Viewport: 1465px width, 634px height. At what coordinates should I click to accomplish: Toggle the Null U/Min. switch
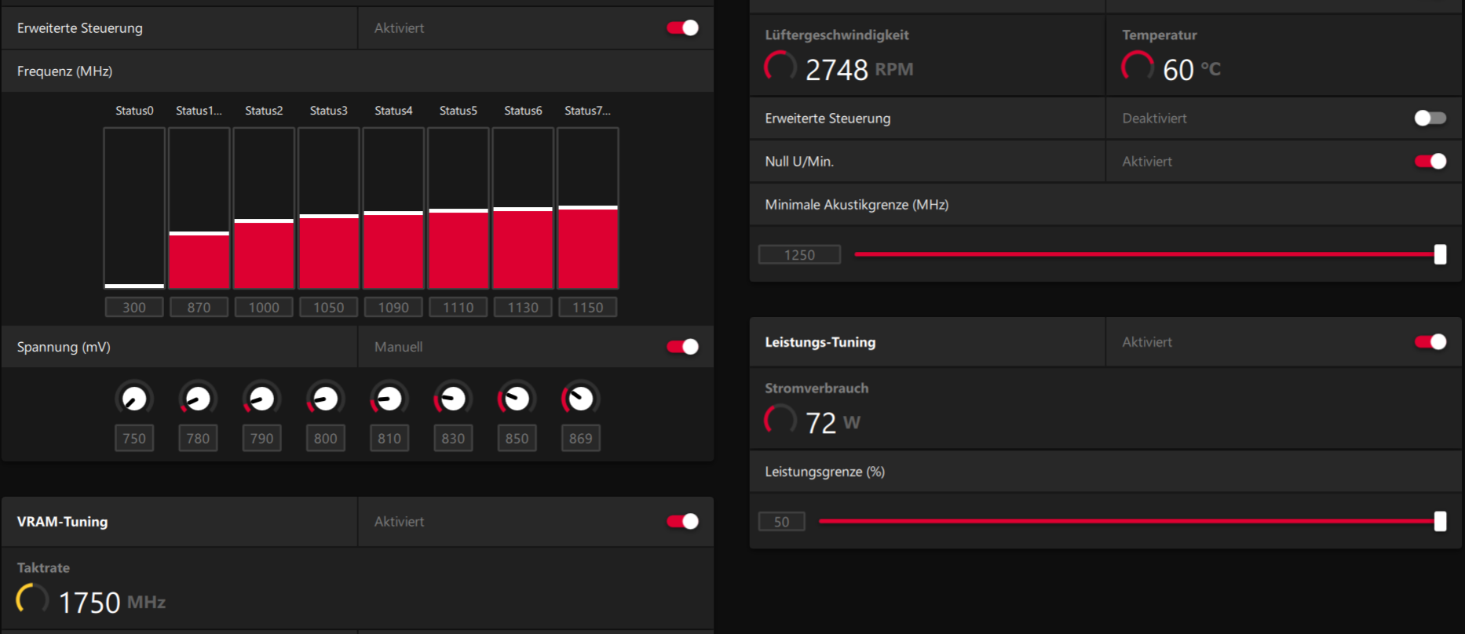click(x=1430, y=162)
